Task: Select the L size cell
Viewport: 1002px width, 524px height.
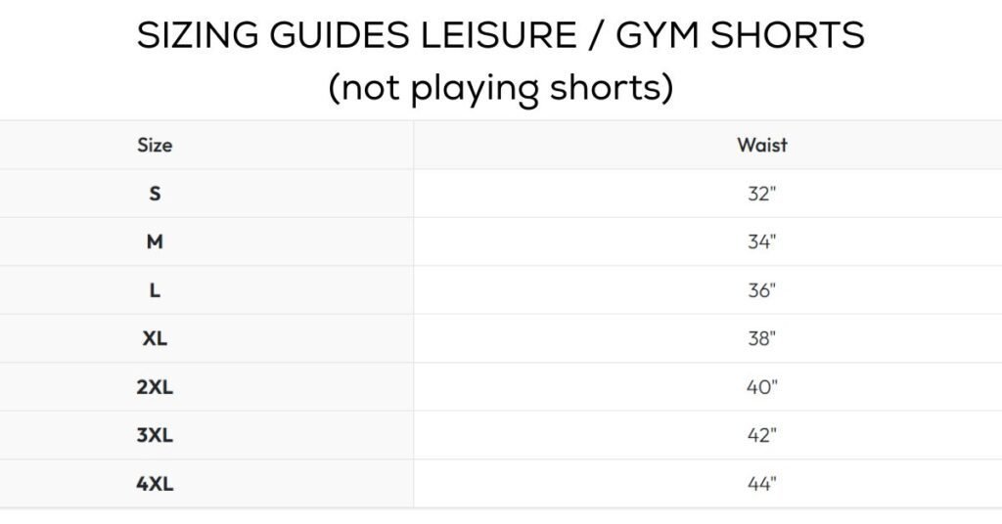Action: 155,290
